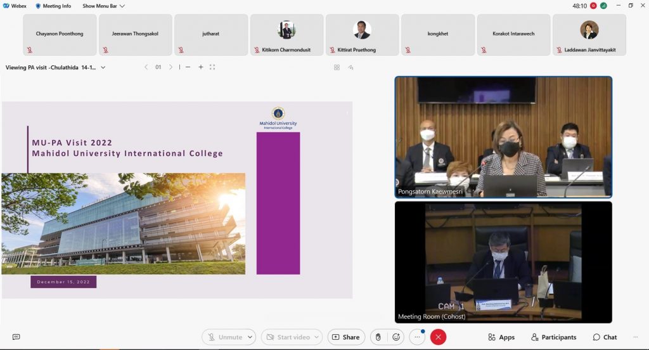Click the green connection quality indicator

[603, 6]
